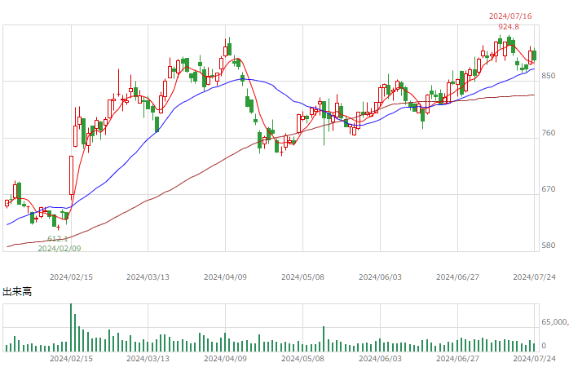Click the 2024/07/16 high date label
The height and width of the screenshot is (367, 569).
click(x=510, y=16)
